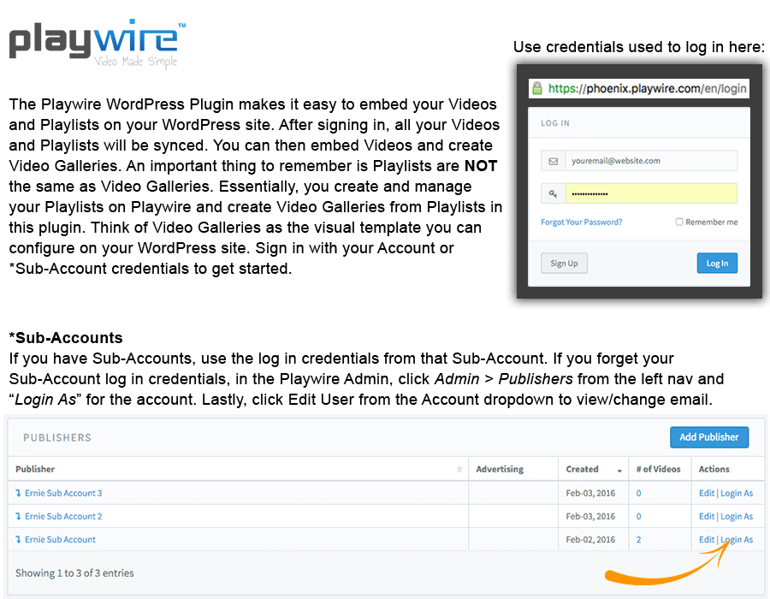Click the Playwire logo
The image size is (770, 599).
pyautogui.click(x=98, y=44)
